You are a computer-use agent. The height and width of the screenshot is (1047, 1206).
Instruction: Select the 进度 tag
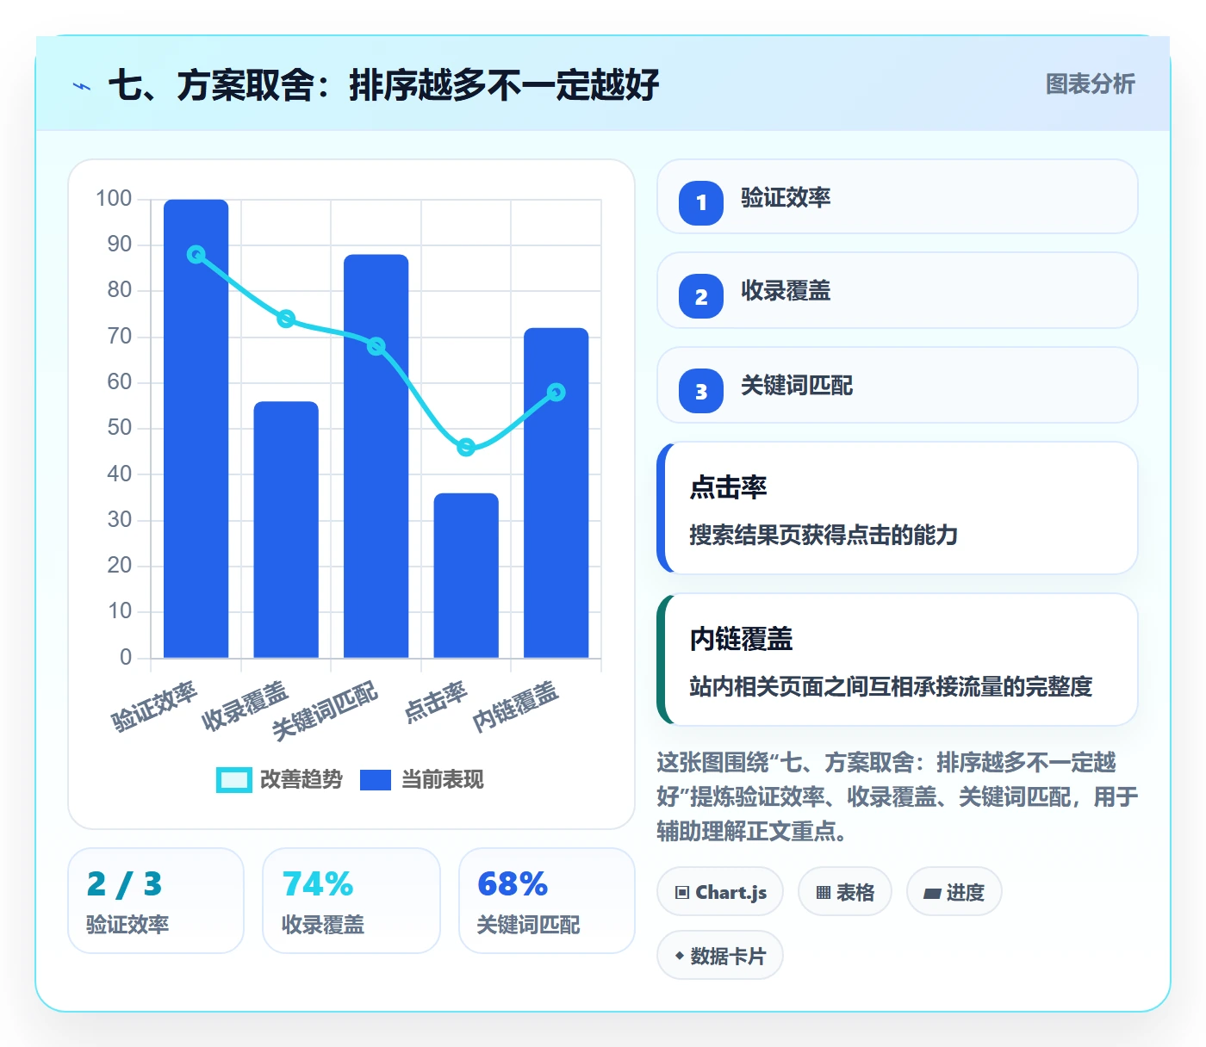[x=954, y=892]
